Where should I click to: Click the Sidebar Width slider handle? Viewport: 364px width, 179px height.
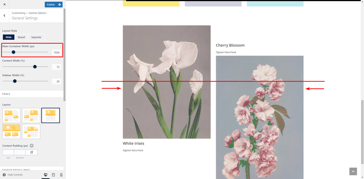[15, 81]
